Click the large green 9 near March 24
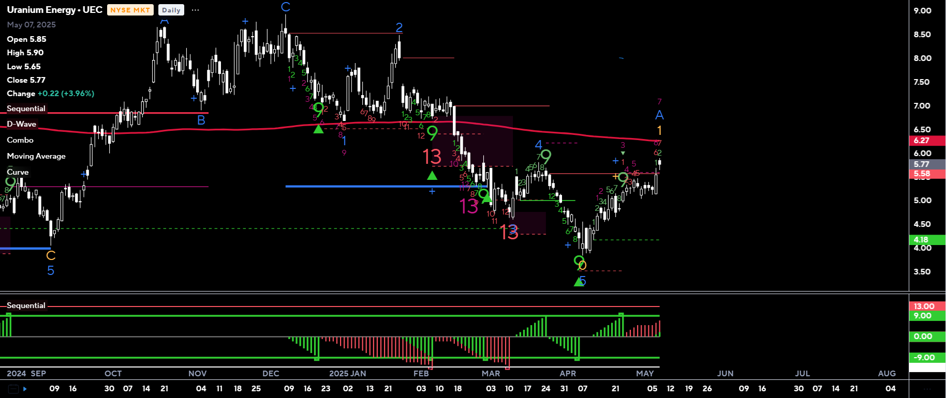The height and width of the screenshot is (398, 946). pos(545,156)
